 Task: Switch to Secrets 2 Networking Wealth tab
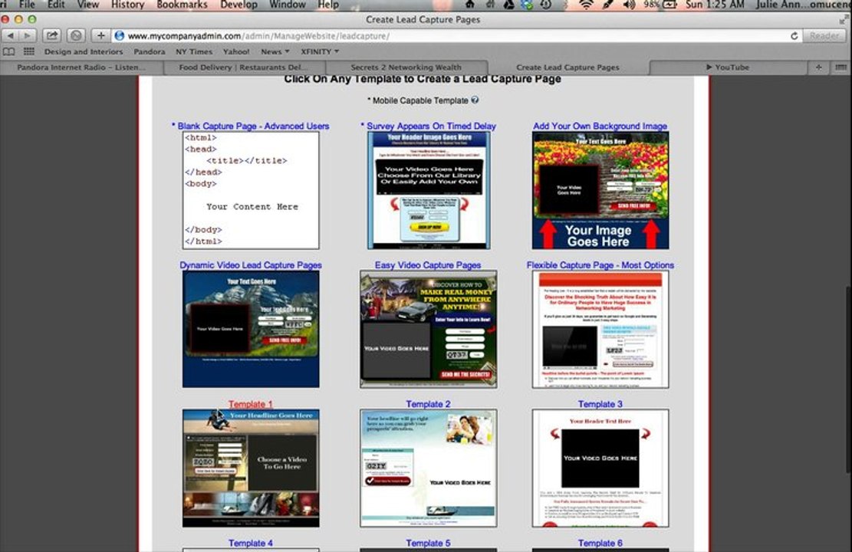(x=406, y=67)
